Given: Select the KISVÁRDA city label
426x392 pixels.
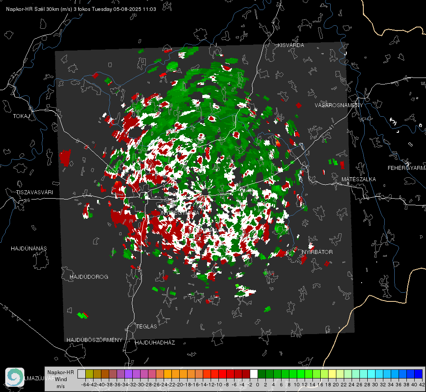Looking at the screenshot, I should pos(291,45).
